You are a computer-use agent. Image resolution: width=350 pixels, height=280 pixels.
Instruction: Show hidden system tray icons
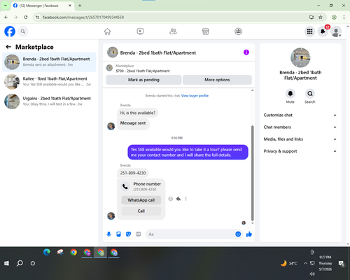305,263
